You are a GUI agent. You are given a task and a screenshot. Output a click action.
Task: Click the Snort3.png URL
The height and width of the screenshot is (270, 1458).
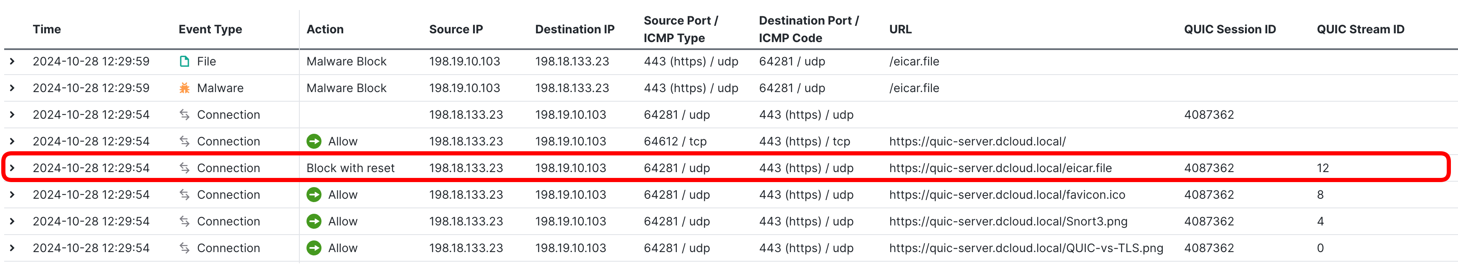1008,221
